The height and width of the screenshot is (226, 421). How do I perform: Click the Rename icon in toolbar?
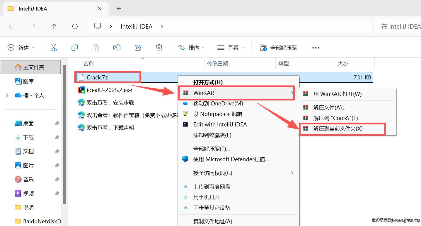[x=117, y=48]
